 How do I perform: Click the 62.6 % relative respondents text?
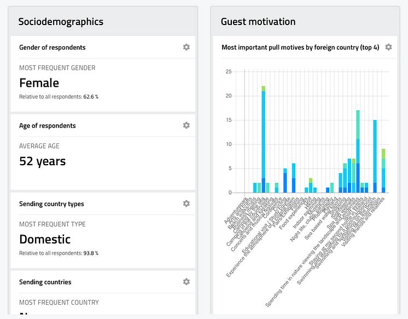click(x=91, y=97)
